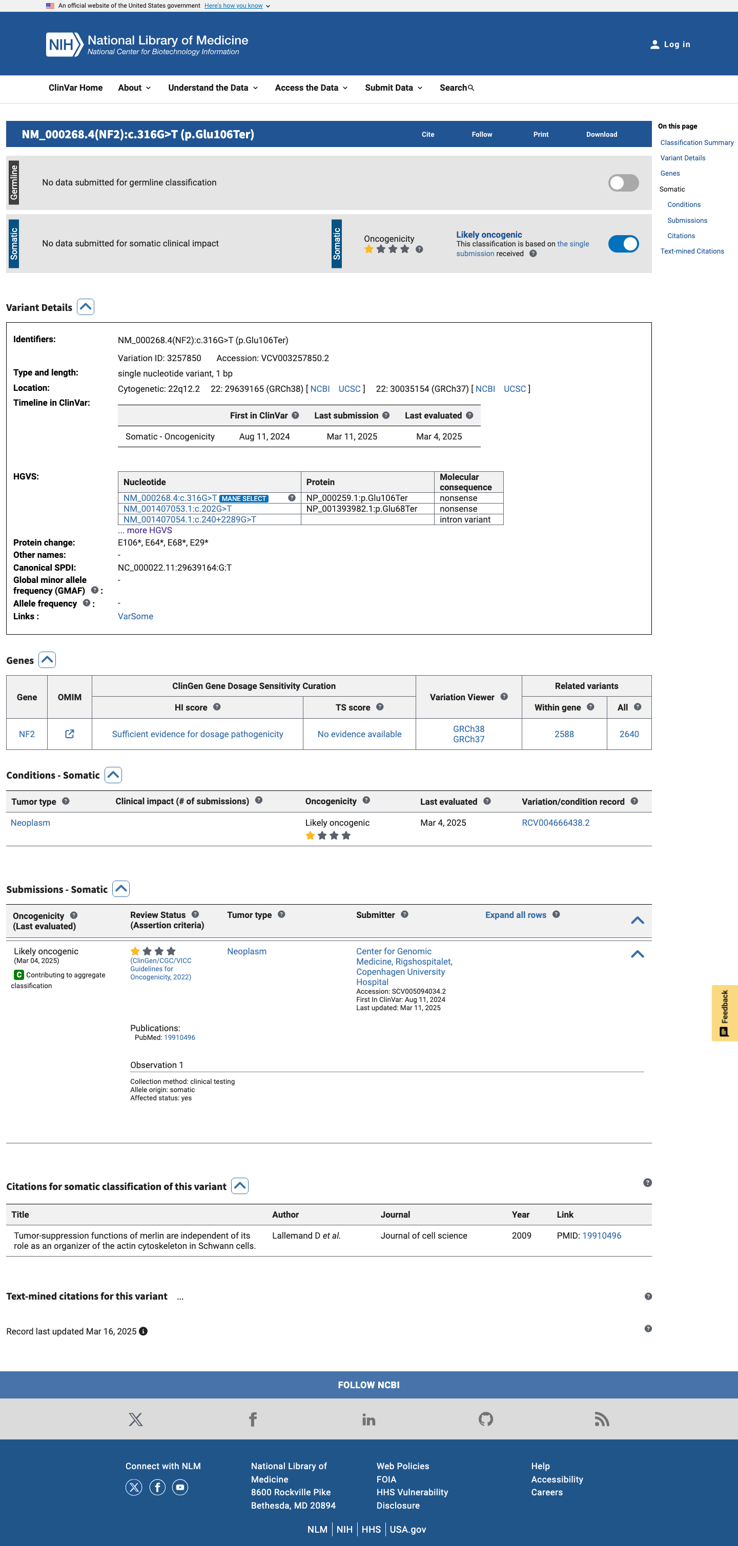Collapse the Submissions - Somatic section

tap(121, 889)
